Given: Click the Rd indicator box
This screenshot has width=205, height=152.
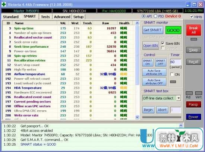Looking at the screenshot, I should tap(189, 93).
